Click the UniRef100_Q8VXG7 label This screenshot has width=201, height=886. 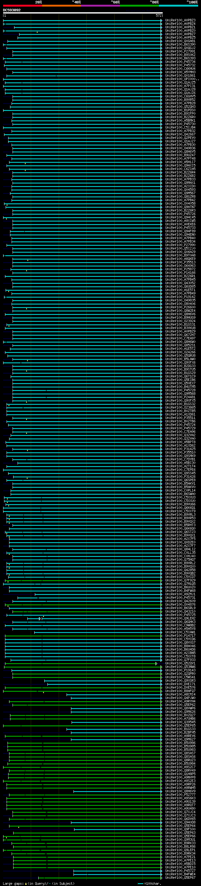point(180,643)
